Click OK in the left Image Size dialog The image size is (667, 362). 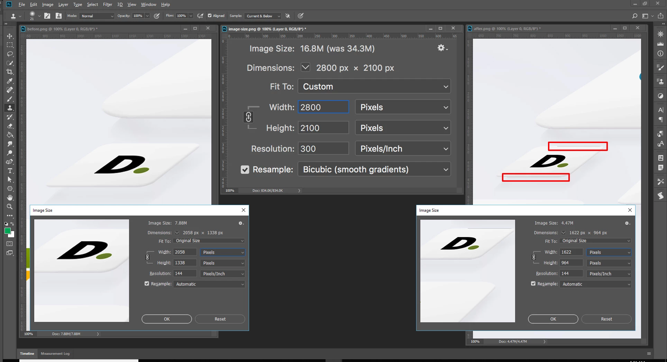tap(167, 319)
